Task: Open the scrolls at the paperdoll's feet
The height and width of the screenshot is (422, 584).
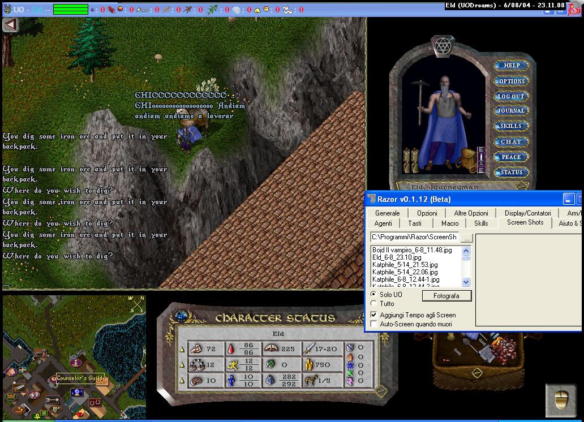Action: point(411,160)
